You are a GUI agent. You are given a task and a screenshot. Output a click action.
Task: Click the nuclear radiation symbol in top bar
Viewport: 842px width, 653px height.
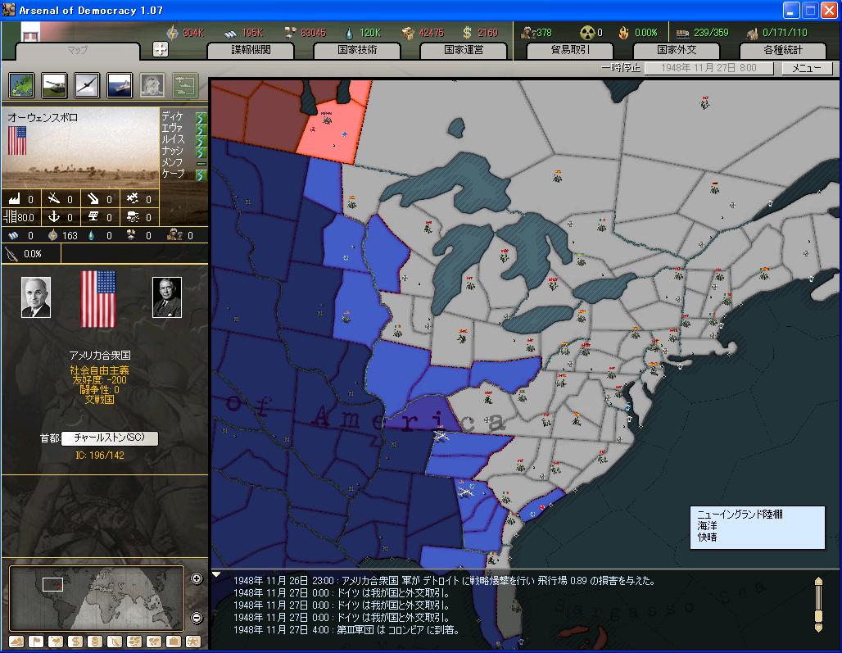tap(587, 33)
